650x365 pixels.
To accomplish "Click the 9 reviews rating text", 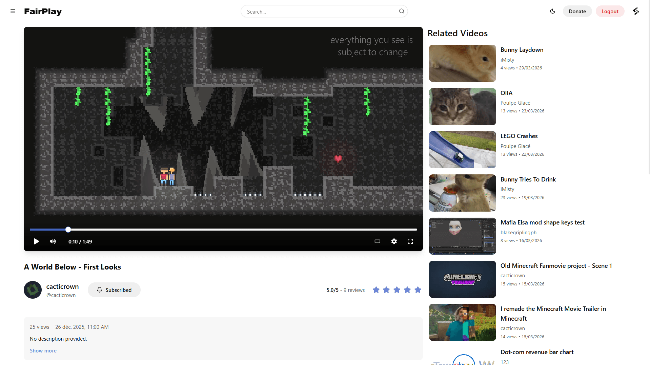I will (x=354, y=290).
